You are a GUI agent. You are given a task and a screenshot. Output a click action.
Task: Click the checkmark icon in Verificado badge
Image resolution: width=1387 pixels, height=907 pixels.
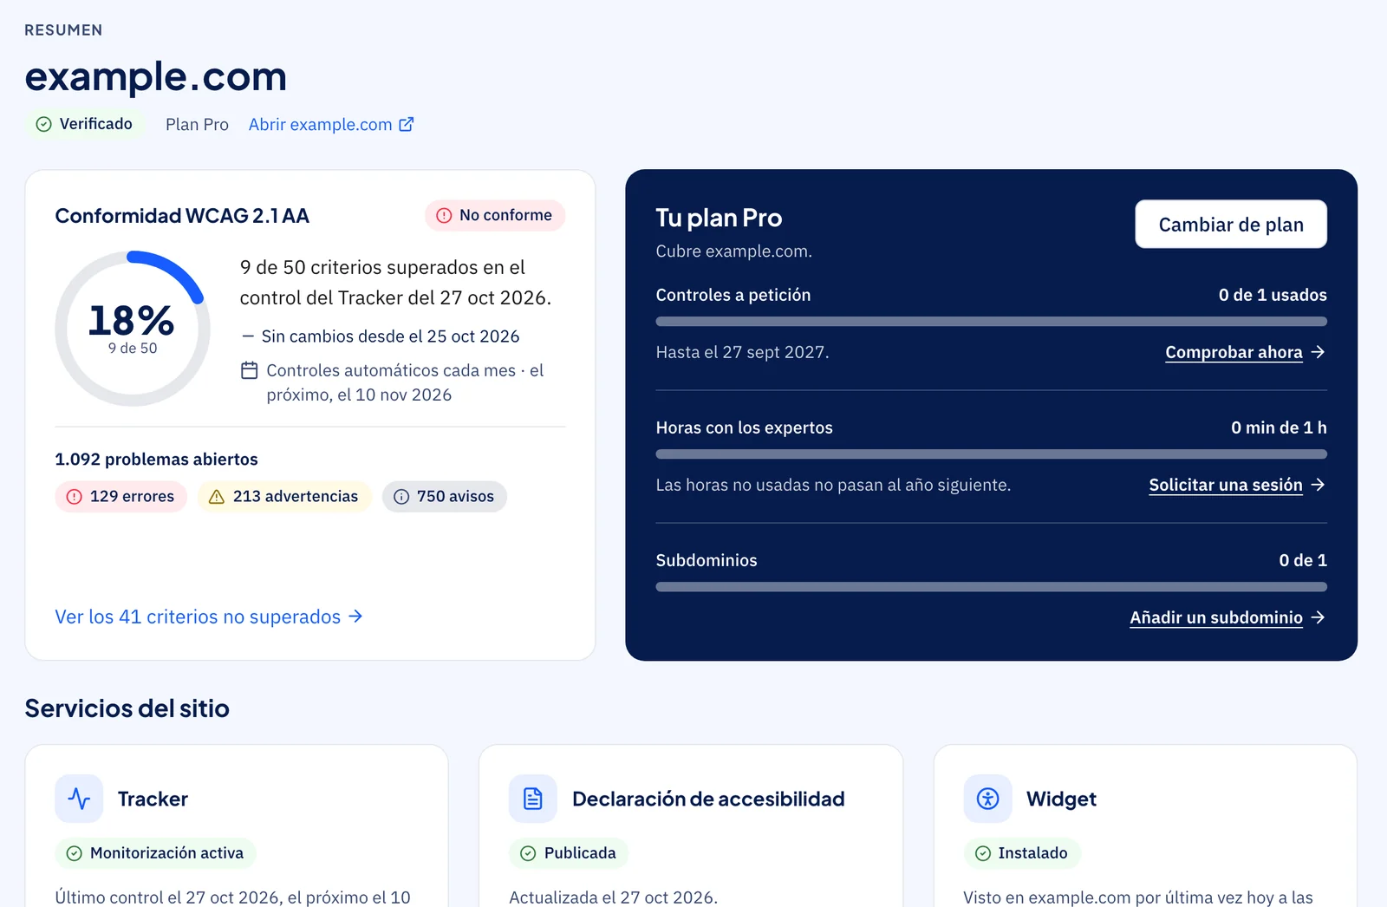(43, 124)
